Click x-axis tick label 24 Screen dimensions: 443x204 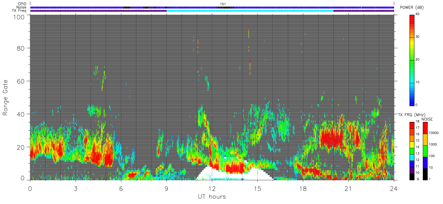pos(394,189)
